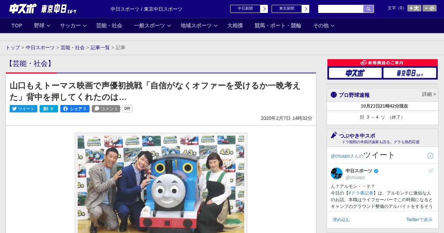Share article via Twitter ツイート button
This screenshot has height=233, width=444.
click(23, 109)
